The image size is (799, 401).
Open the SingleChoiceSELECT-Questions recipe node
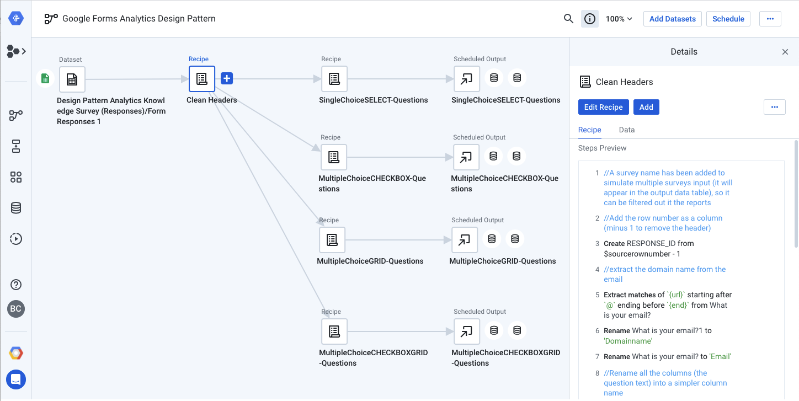point(334,79)
